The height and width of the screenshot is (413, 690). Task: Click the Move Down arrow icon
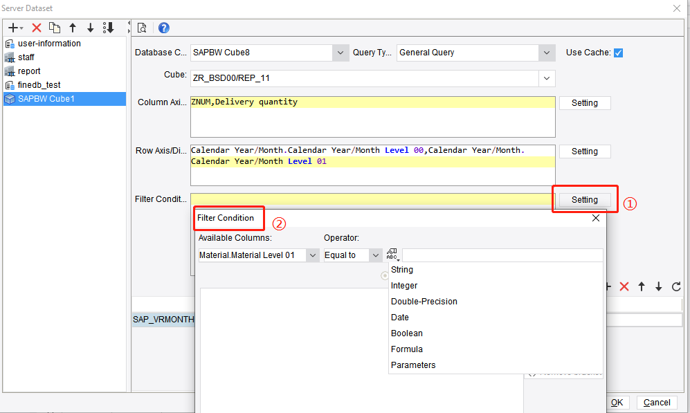point(91,28)
